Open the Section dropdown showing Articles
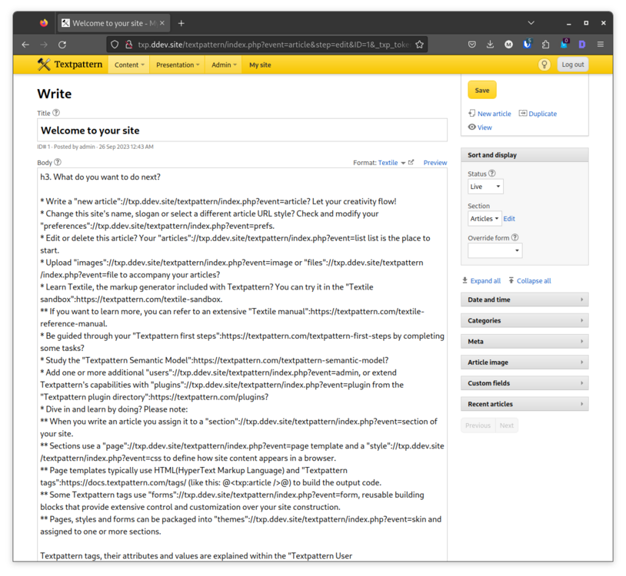This screenshot has width=626, height=576. (x=484, y=219)
